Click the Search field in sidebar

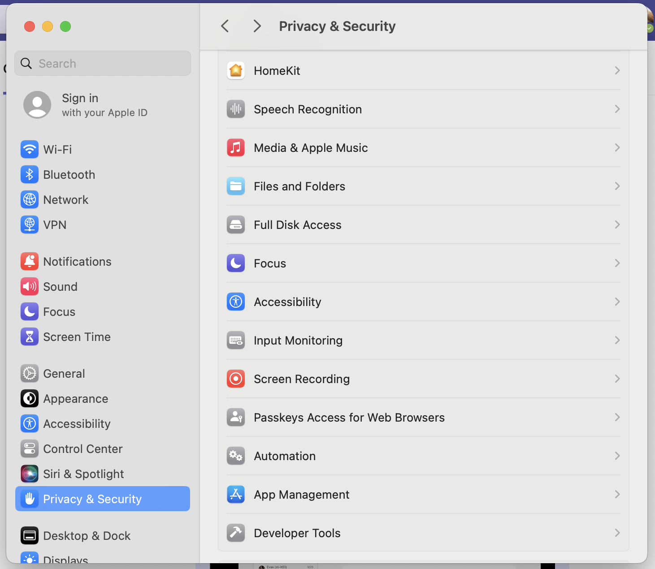click(x=103, y=63)
